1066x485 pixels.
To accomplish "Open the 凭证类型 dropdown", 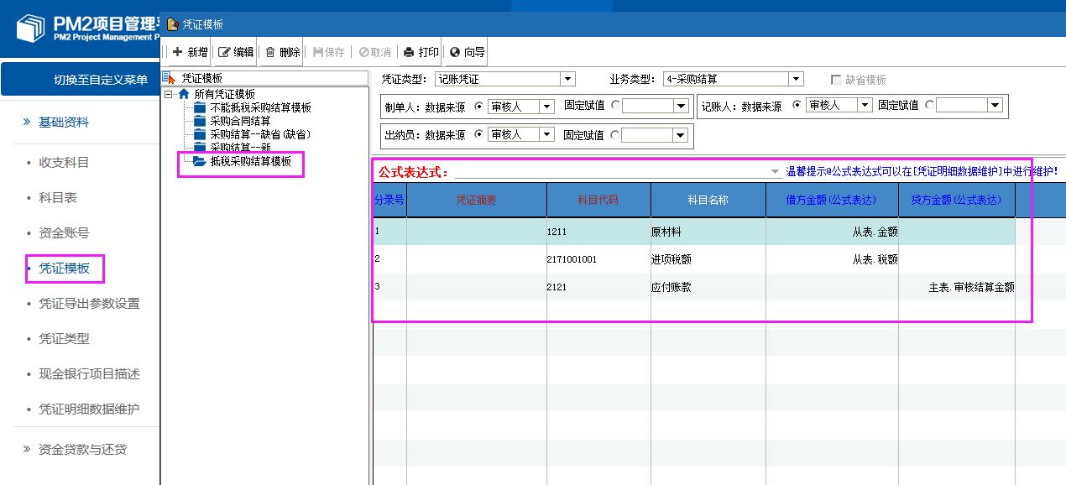I will (567, 80).
